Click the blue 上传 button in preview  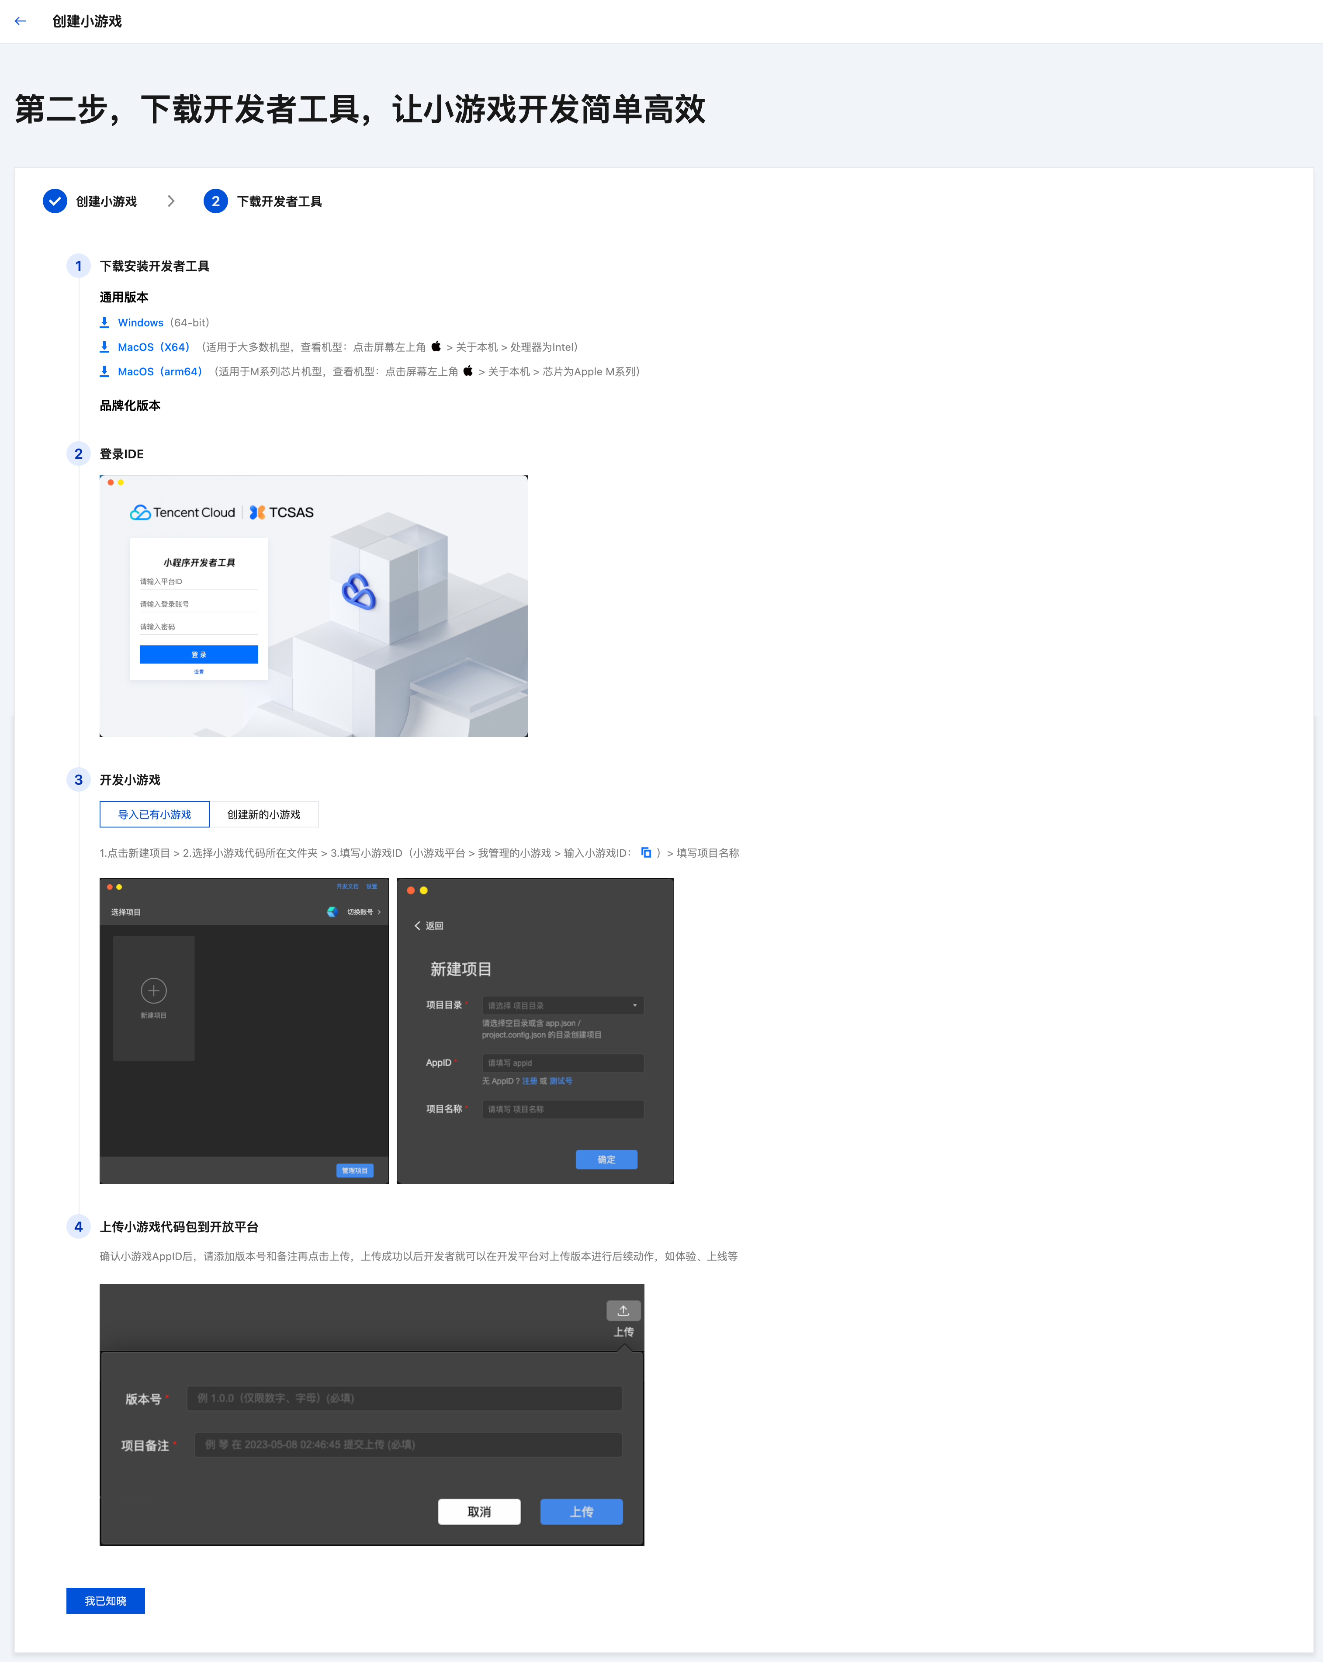click(x=581, y=1512)
